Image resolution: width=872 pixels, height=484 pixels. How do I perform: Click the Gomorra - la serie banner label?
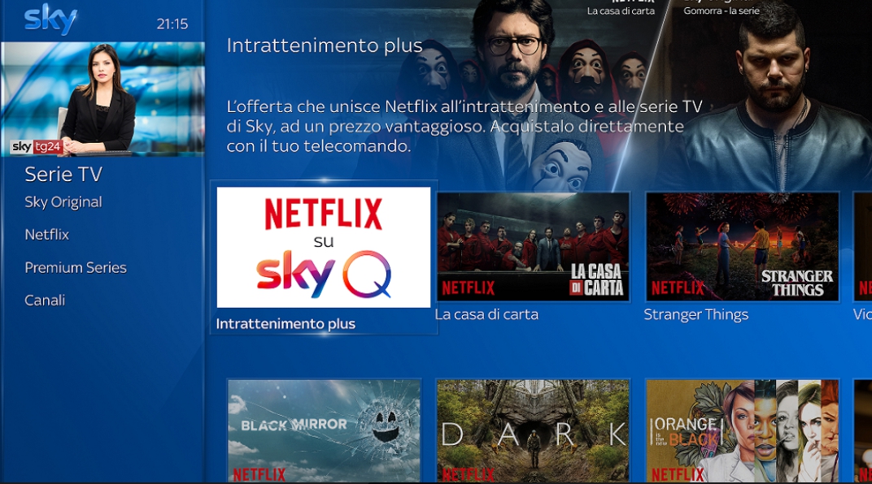click(x=722, y=11)
